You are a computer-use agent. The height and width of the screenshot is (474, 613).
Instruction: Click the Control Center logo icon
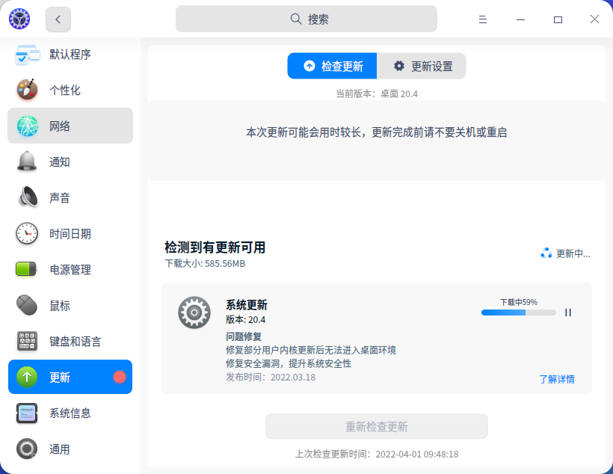[19, 19]
